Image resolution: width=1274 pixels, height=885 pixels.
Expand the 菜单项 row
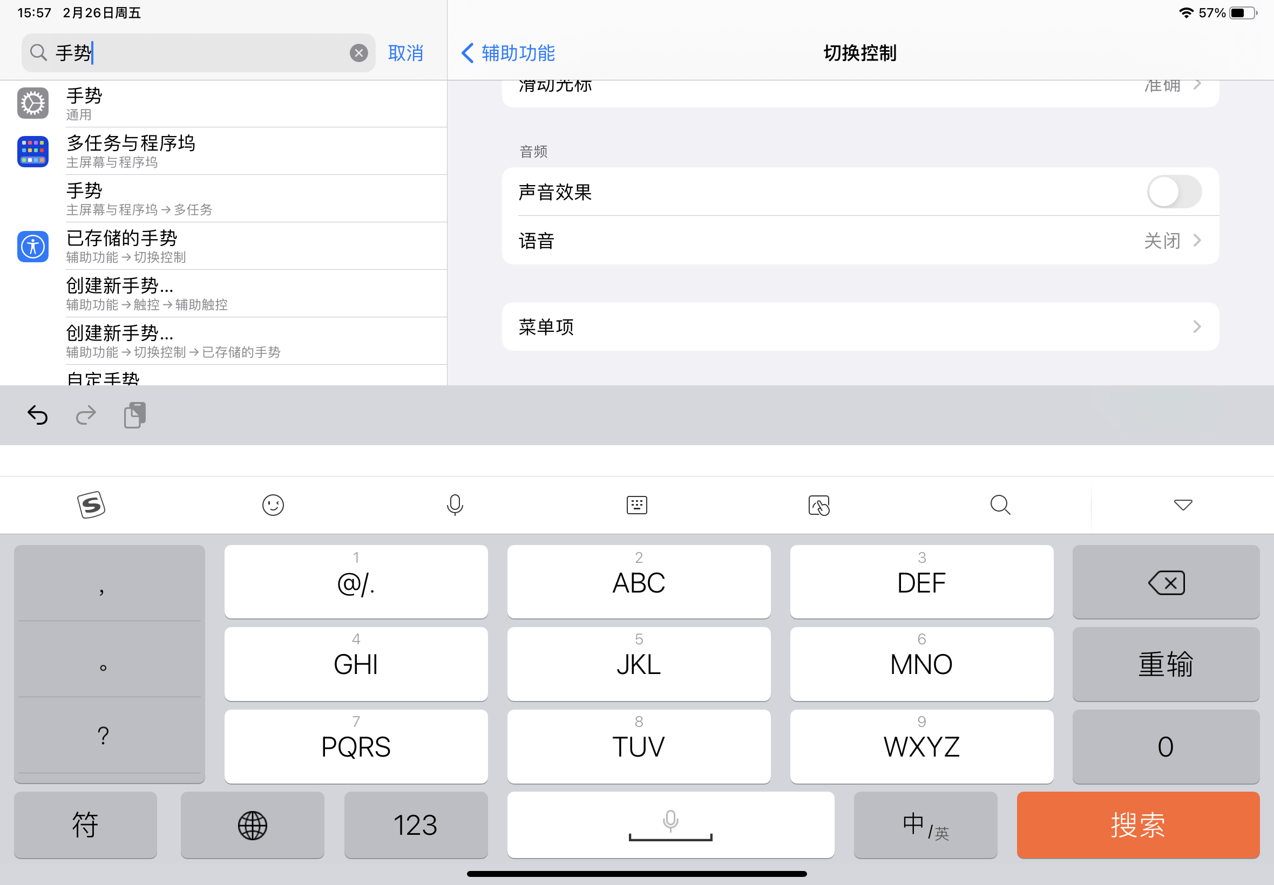(860, 326)
